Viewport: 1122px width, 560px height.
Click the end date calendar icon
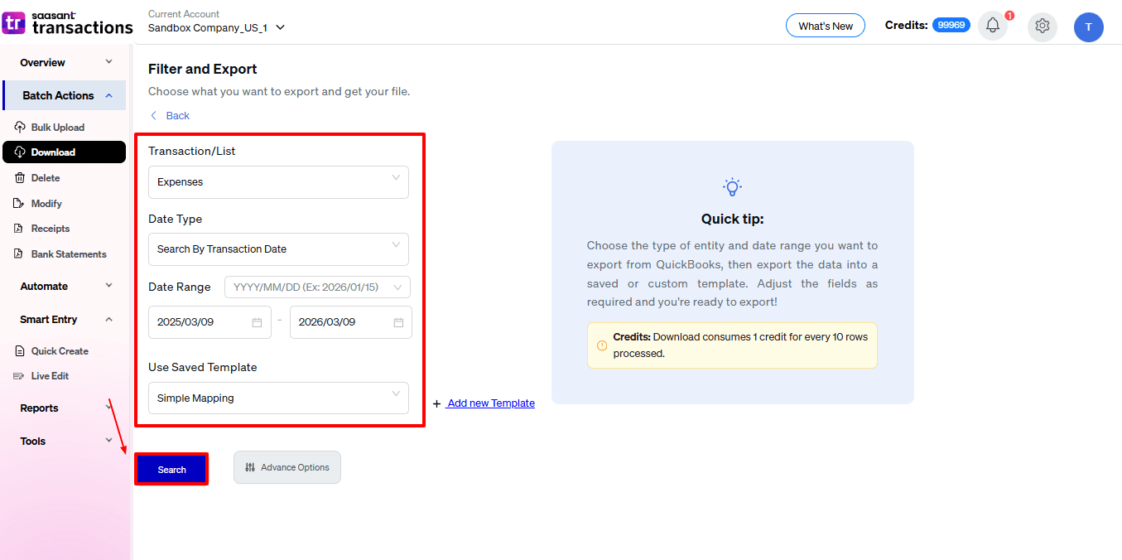coord(398,322)
